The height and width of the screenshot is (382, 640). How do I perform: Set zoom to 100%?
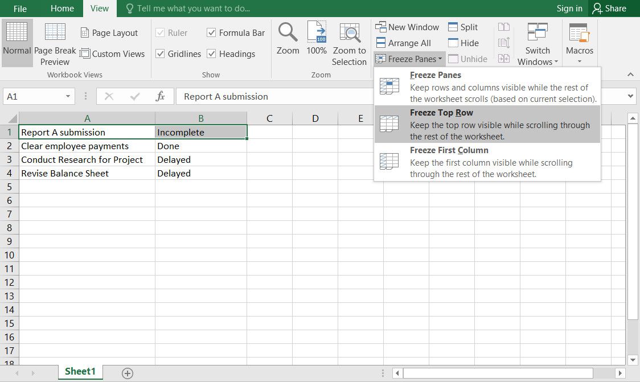point(317,33)
